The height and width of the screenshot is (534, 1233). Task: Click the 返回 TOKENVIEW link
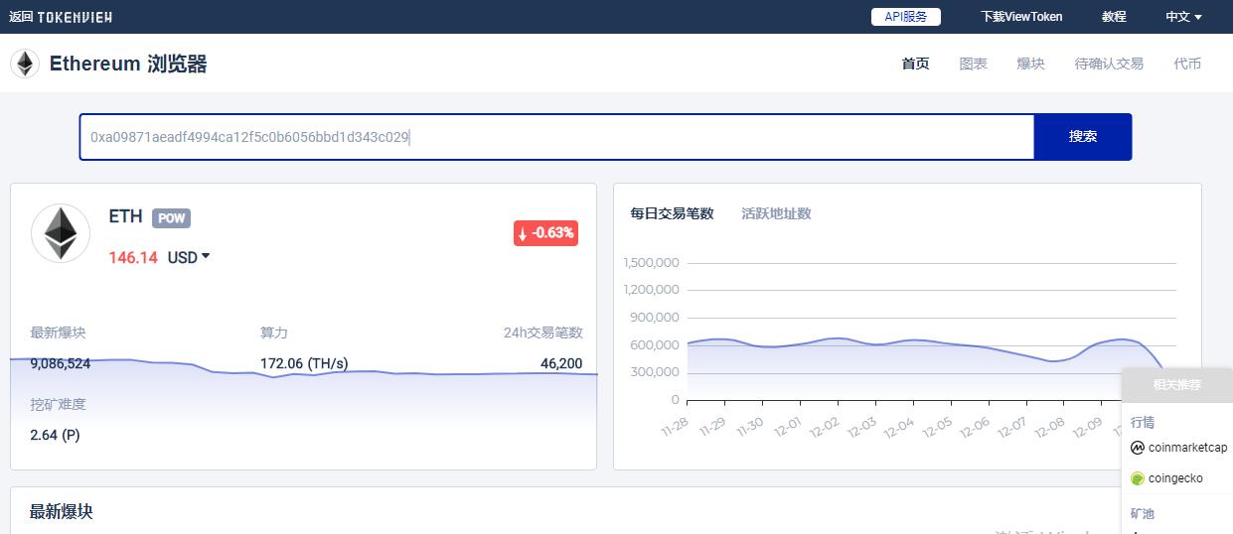pyautogui.click(x=61, y=17)
